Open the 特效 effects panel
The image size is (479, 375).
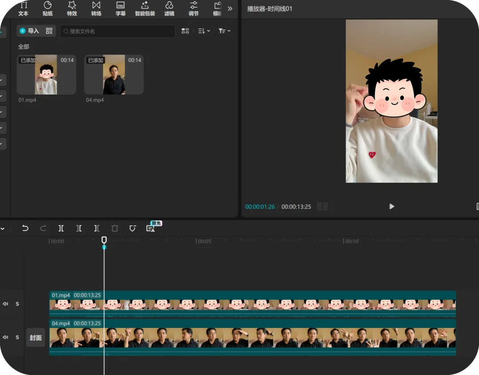point(72,8)
